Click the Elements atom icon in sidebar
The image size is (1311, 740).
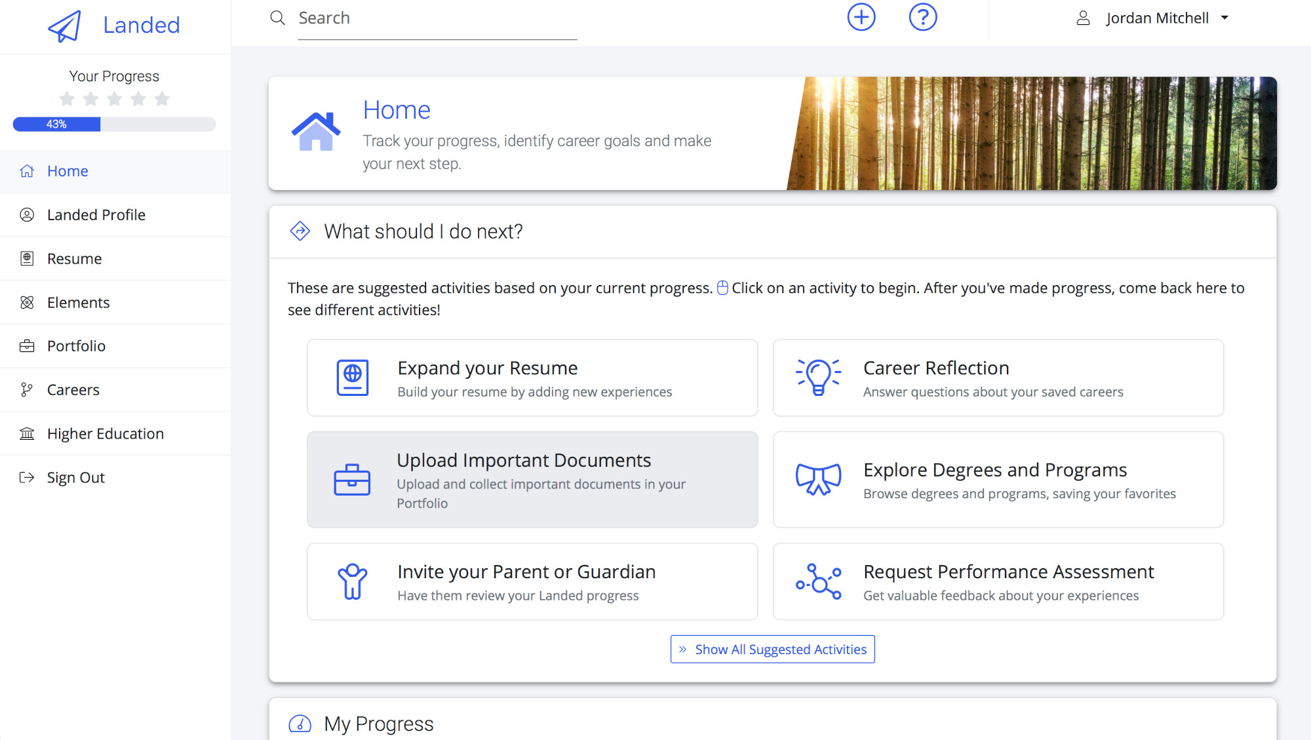pyautogui.click(x=27, y=303)
